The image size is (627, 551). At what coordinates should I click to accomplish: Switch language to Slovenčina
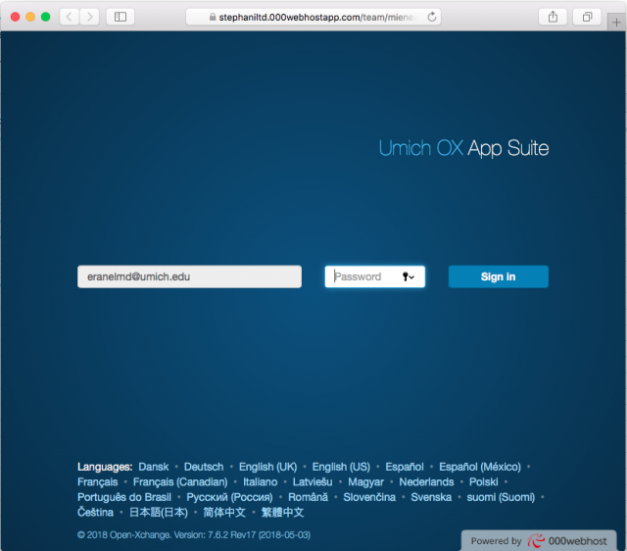(369, 497)
